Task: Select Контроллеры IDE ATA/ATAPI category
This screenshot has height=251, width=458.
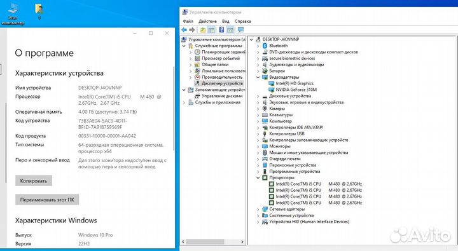Action: coord(296,127)
